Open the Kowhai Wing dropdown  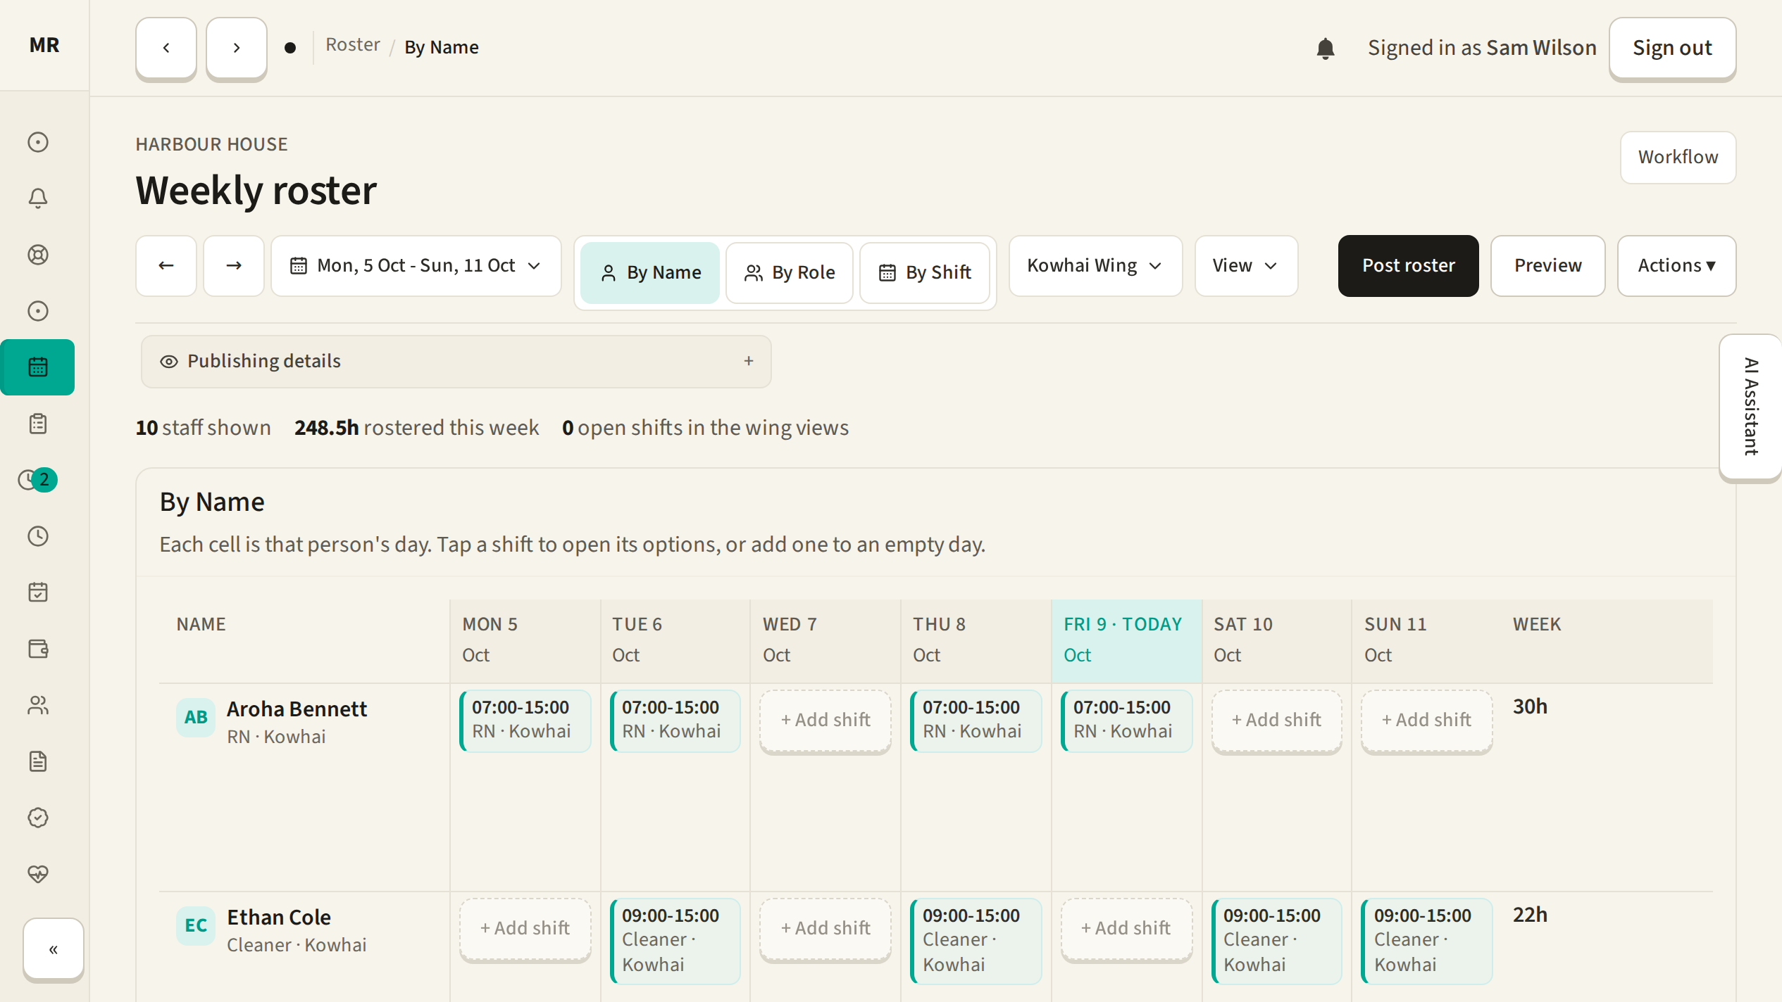point(1095,265)
